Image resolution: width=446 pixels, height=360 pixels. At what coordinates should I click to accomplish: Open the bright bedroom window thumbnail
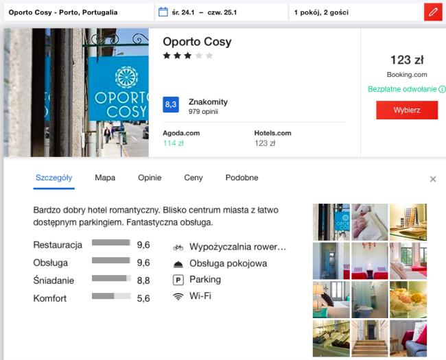[x=408, y=261]
